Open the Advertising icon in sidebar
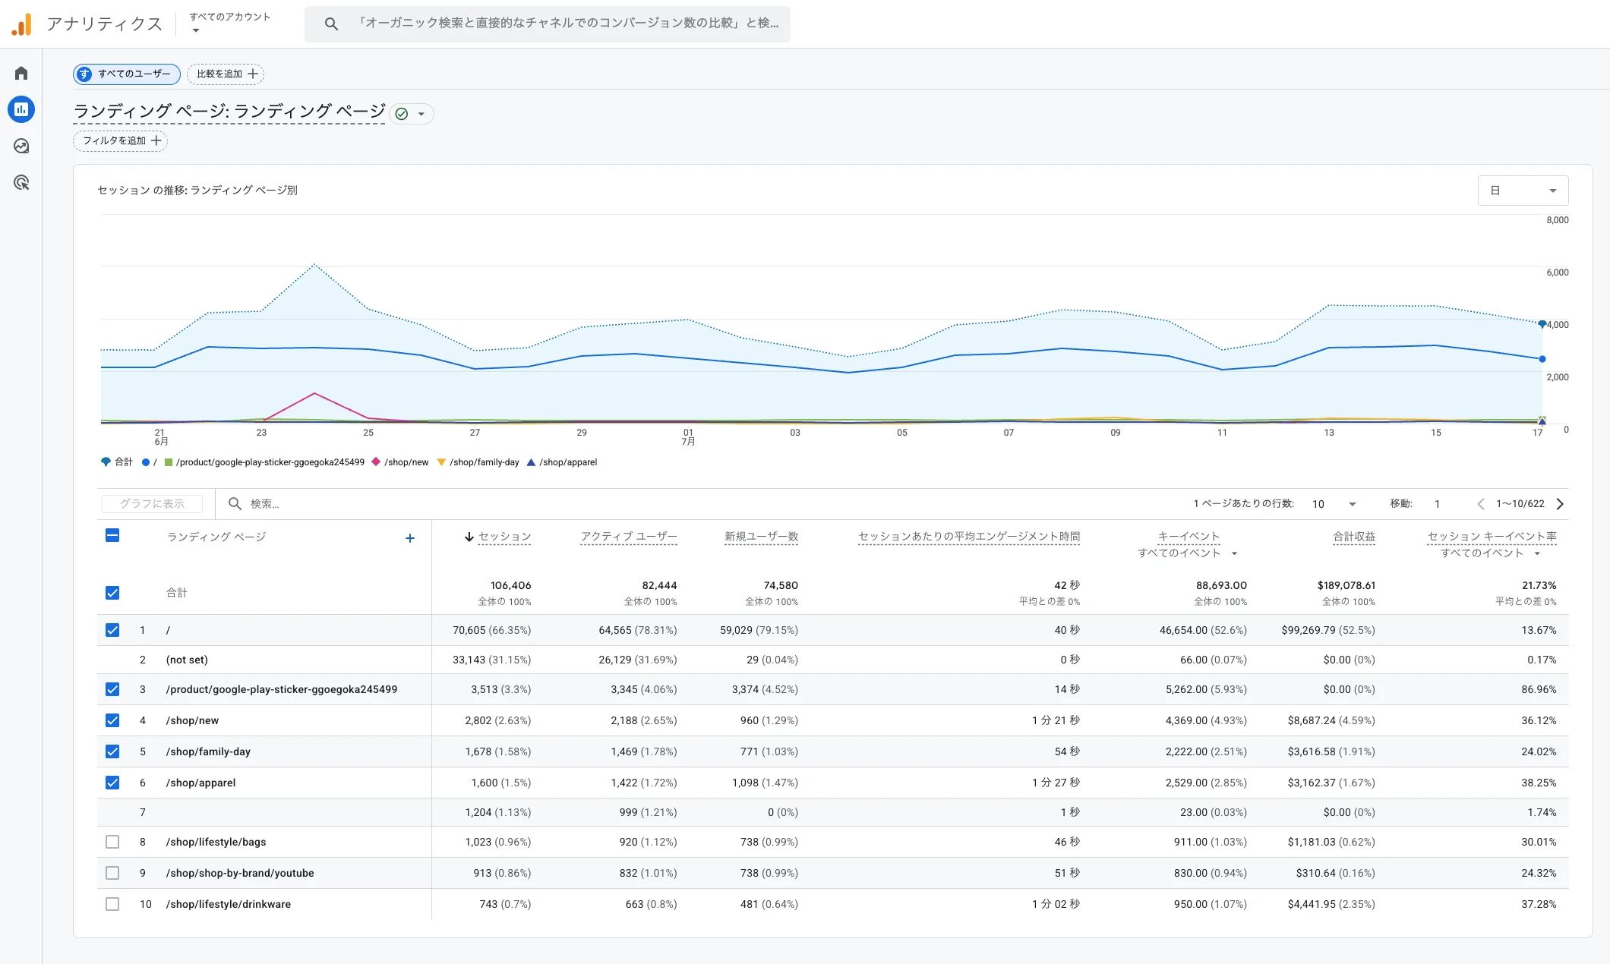This screenshot has width=1610, height=964. click(21, 182)
